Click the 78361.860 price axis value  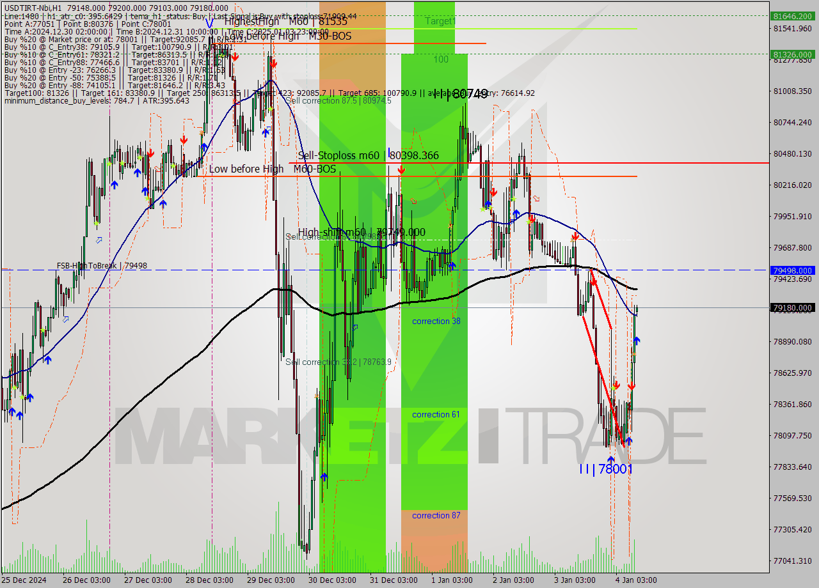click(793, 404)
